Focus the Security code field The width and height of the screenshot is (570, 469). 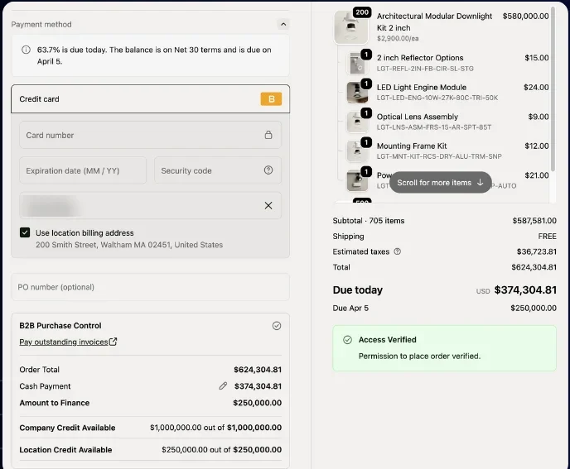(x=218, y=170)
